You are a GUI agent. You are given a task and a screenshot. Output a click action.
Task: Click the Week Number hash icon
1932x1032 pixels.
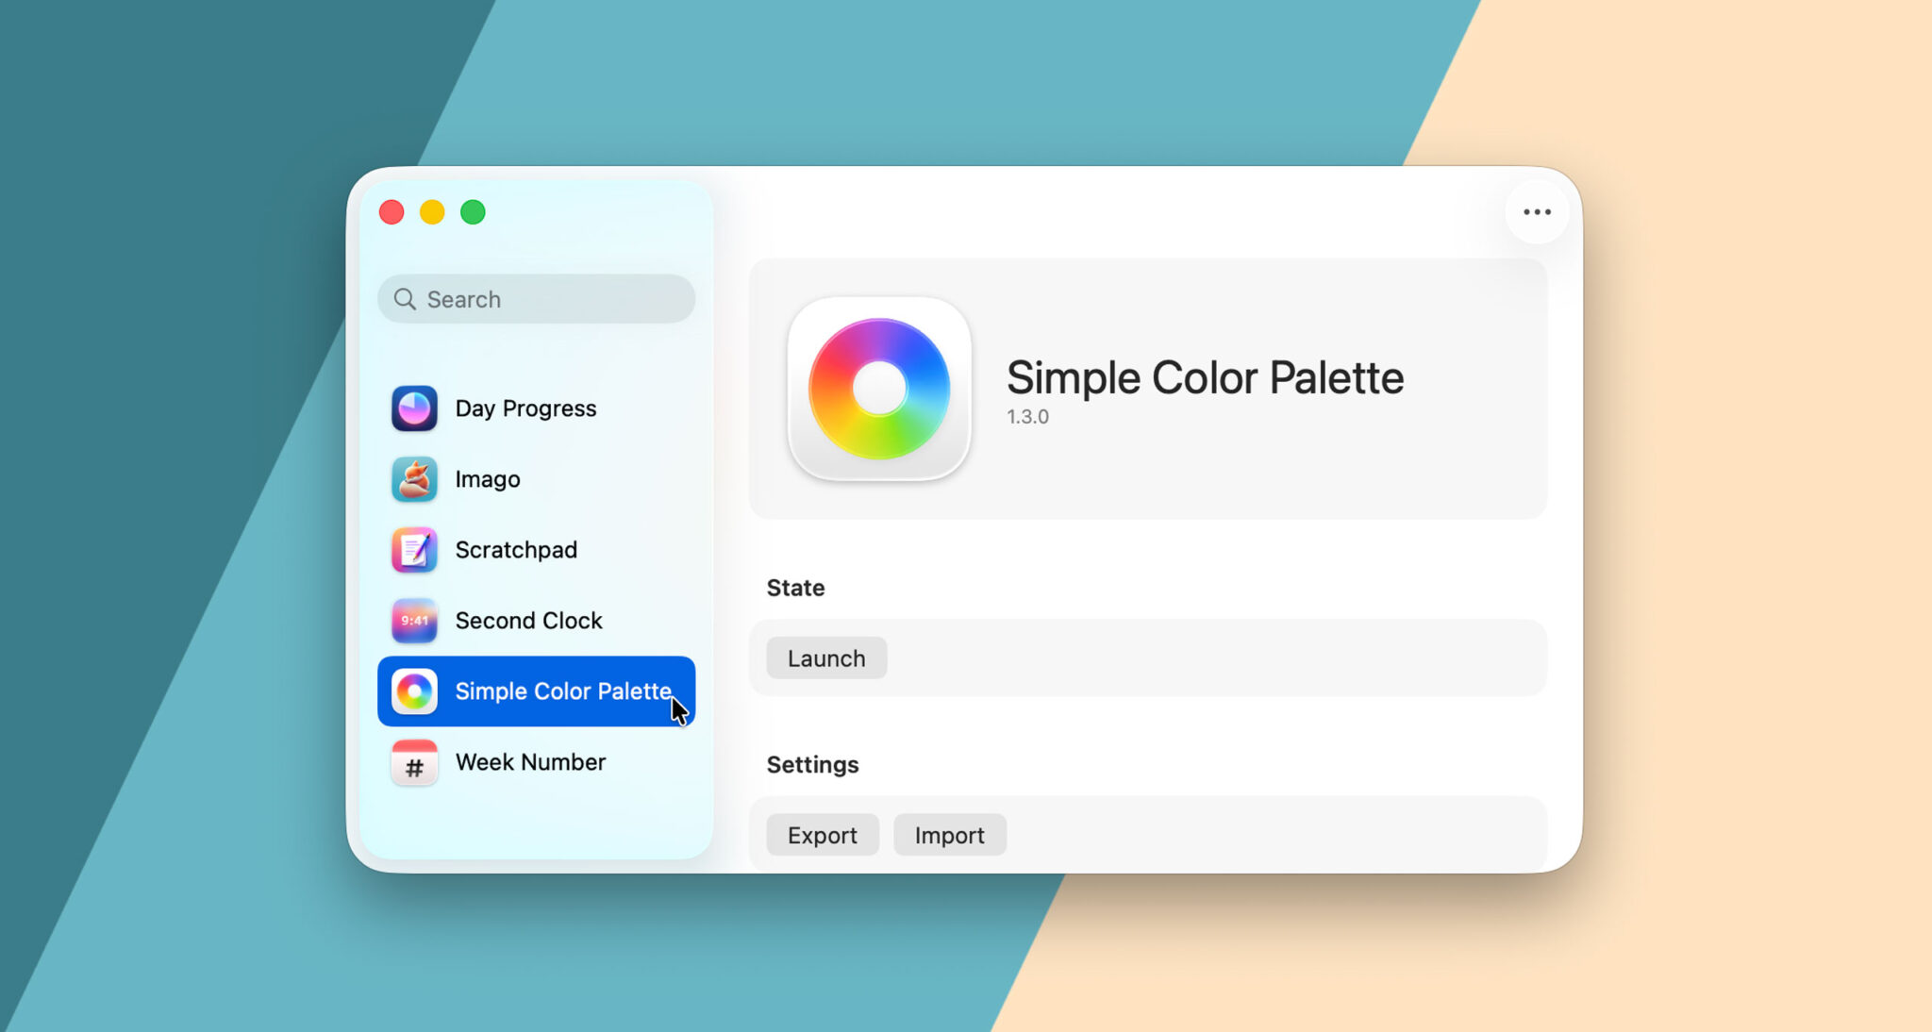(x=414, y=762)
